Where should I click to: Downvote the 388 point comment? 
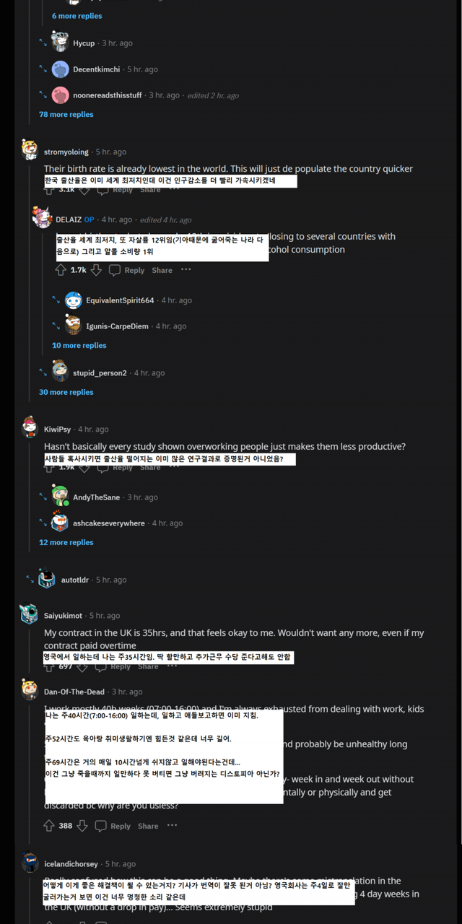click(82, 826)
